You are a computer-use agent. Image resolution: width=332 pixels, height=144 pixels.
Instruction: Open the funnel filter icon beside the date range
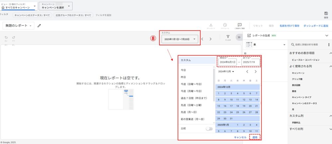[x=228, y=38]
